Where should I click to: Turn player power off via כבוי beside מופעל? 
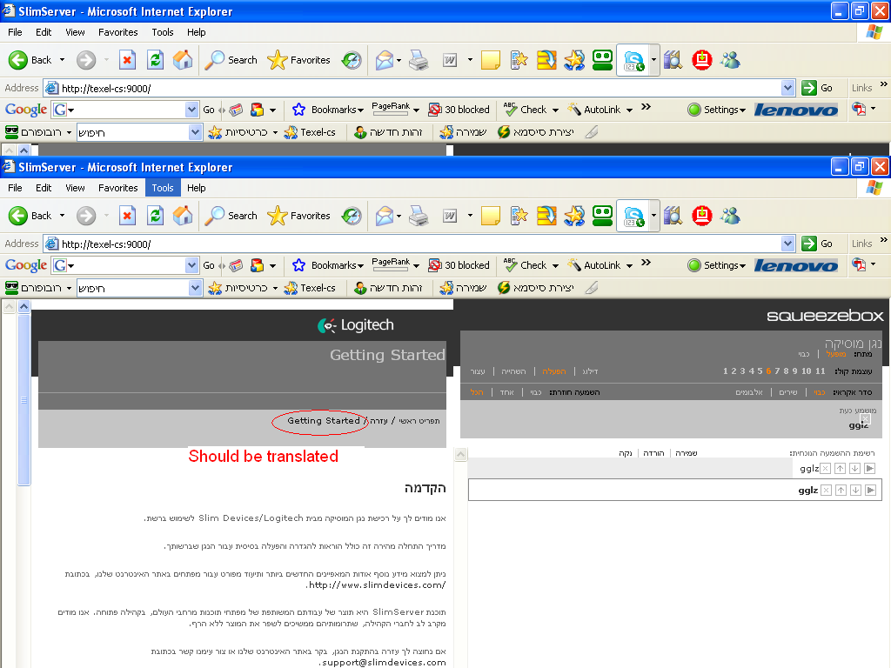point(804,354)
